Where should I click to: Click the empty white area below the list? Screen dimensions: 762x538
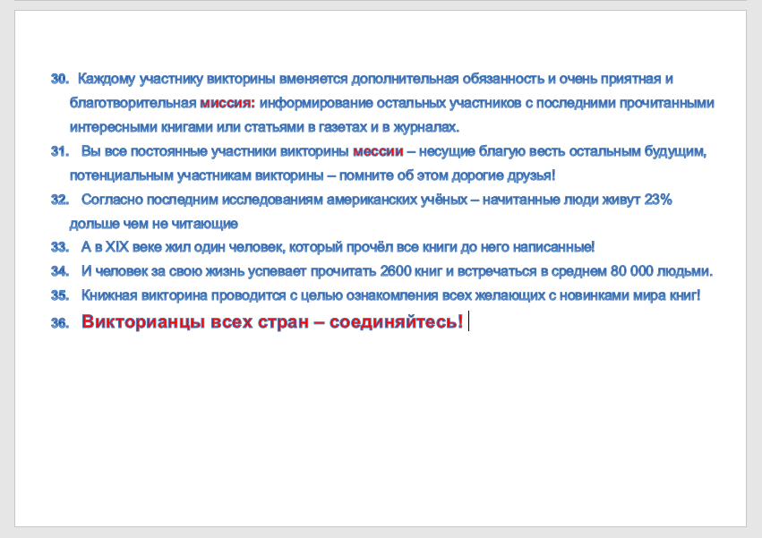(x=381, y=428)
